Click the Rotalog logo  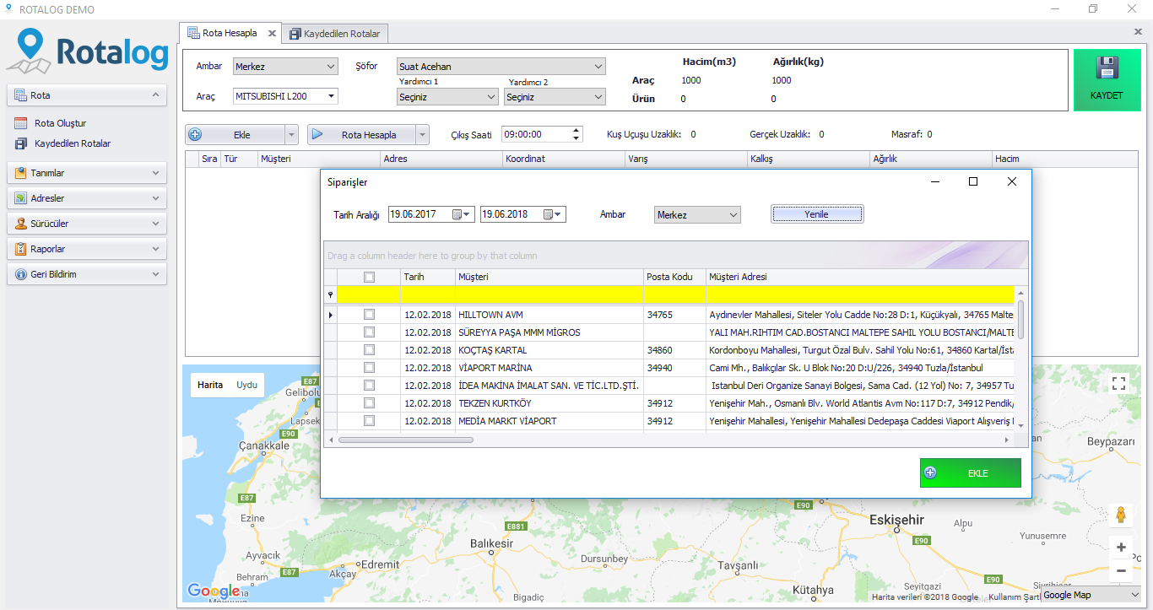tap(89, 51)
